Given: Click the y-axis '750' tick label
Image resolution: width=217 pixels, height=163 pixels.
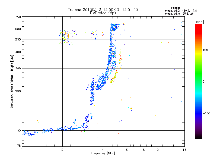Looking at the screenshot, I should click(x=18, y=17).
